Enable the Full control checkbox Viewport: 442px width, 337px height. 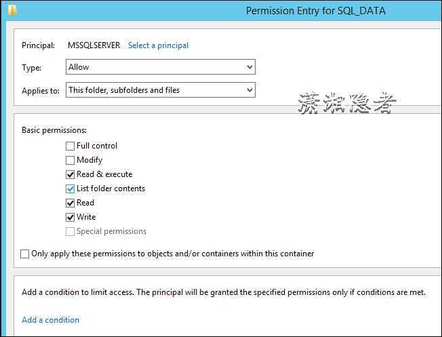[x=70, y=146]
